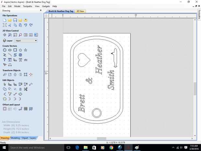
Task: Zoom to the selected objects
Action: coord(20,35)
